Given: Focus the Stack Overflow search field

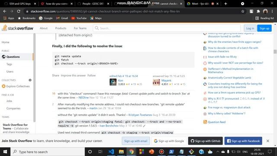Looking at the screenshot, I should pyautogui.click(x=167, y=28).
